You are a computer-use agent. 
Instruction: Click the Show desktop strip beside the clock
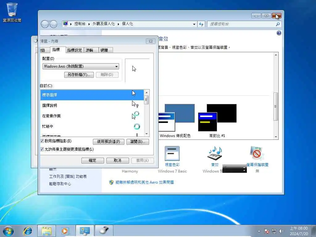pyautogui.click(x=314, y=231)
